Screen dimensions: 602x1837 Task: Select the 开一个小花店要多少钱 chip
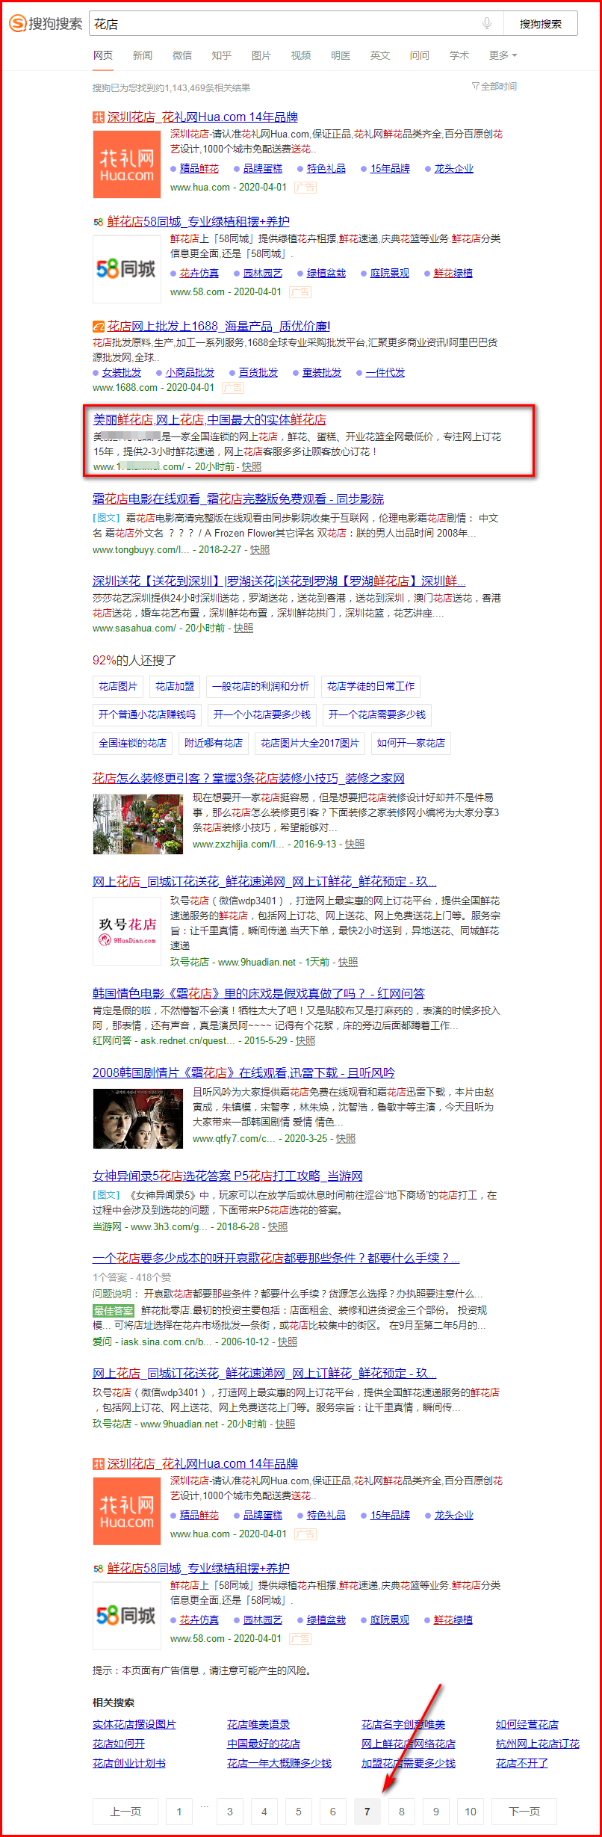point(262,714)
